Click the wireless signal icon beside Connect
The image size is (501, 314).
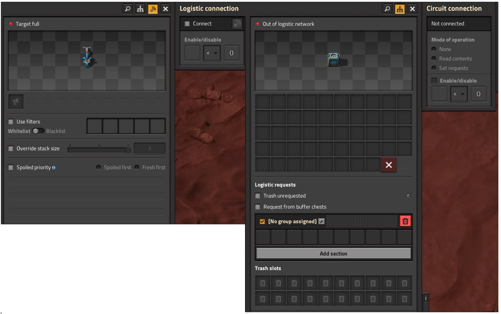coord(237,24)
